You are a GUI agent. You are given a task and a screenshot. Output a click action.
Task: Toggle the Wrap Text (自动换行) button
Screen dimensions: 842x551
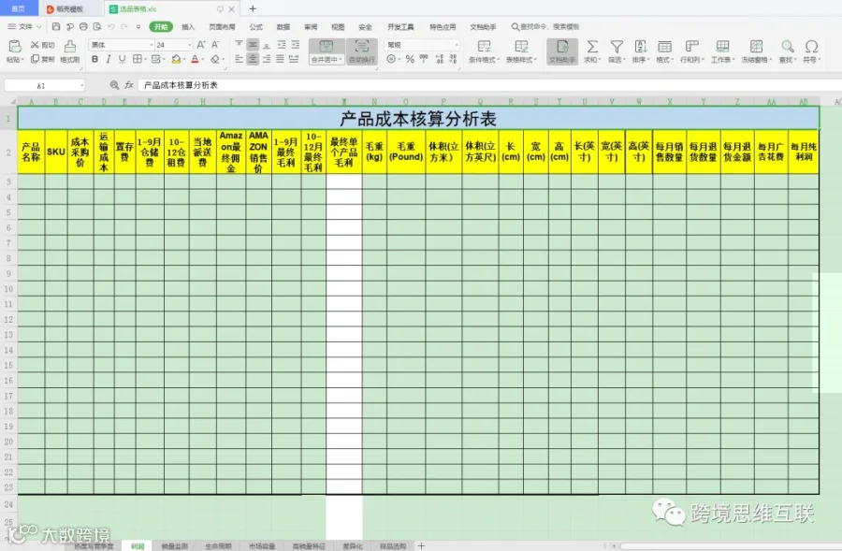pos(362,51)
